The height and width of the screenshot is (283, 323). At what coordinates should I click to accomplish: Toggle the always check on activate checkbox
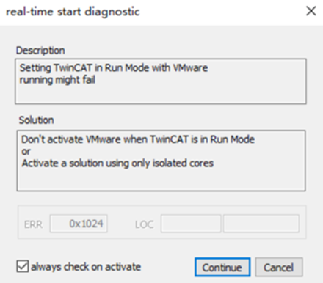pos(23,266)
